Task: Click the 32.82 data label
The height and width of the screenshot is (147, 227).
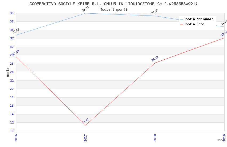Action: click(x=16, y=31)
